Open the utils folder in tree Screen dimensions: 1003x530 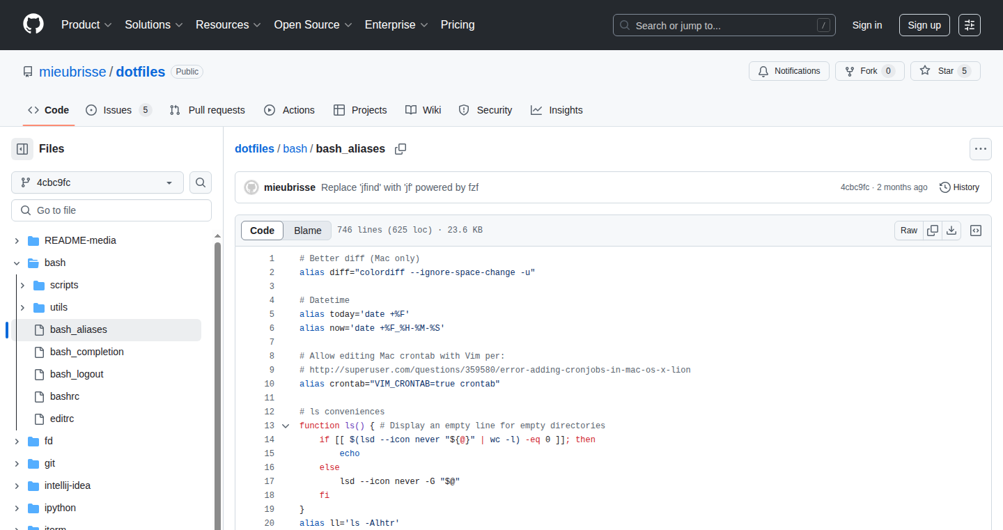click(59, 307)
